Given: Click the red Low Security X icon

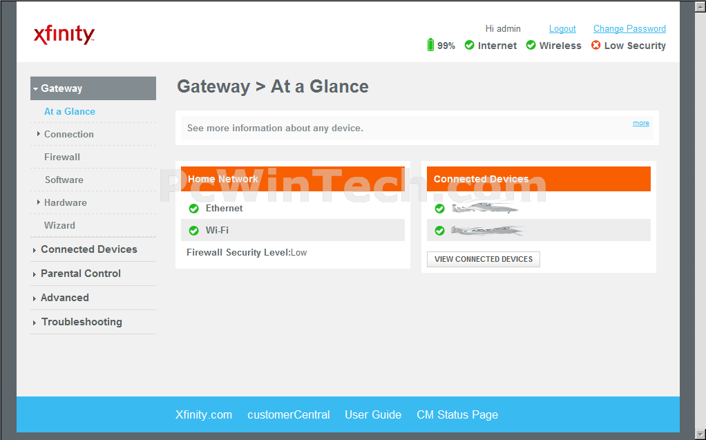Looking at the screenshot, I should pos(595,45).
